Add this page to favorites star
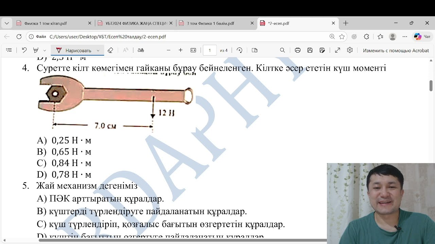 pos(342,37)
